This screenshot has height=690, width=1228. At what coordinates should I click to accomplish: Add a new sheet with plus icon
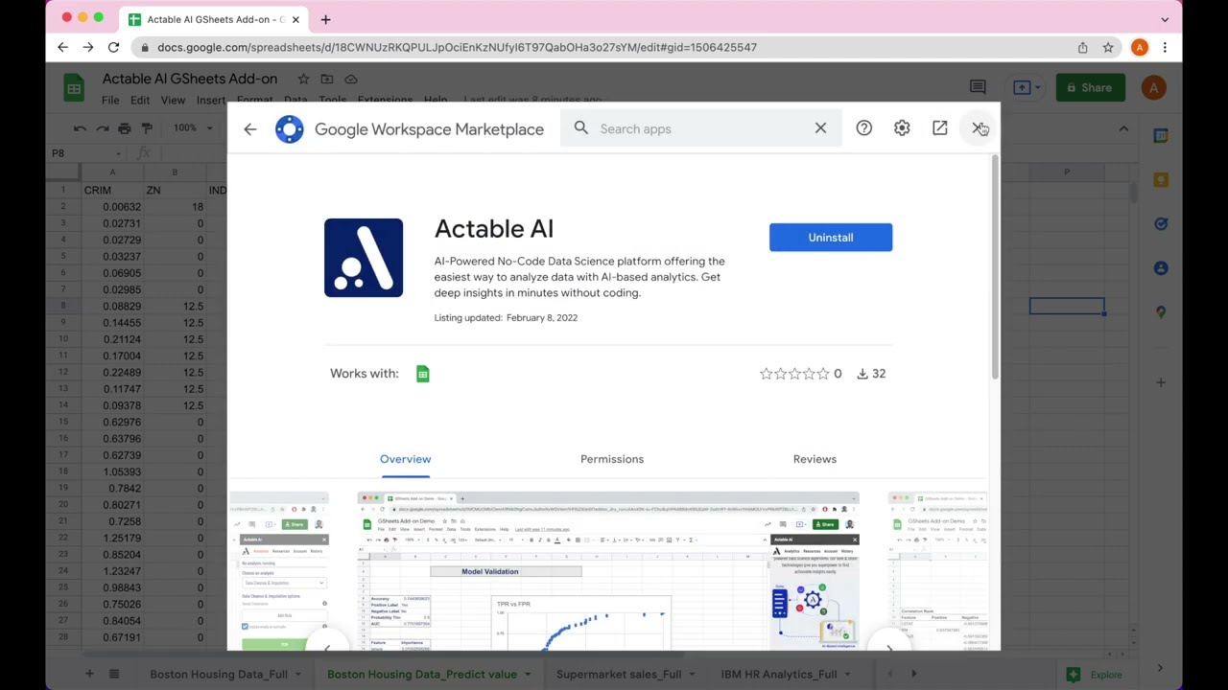coord(89,674)
